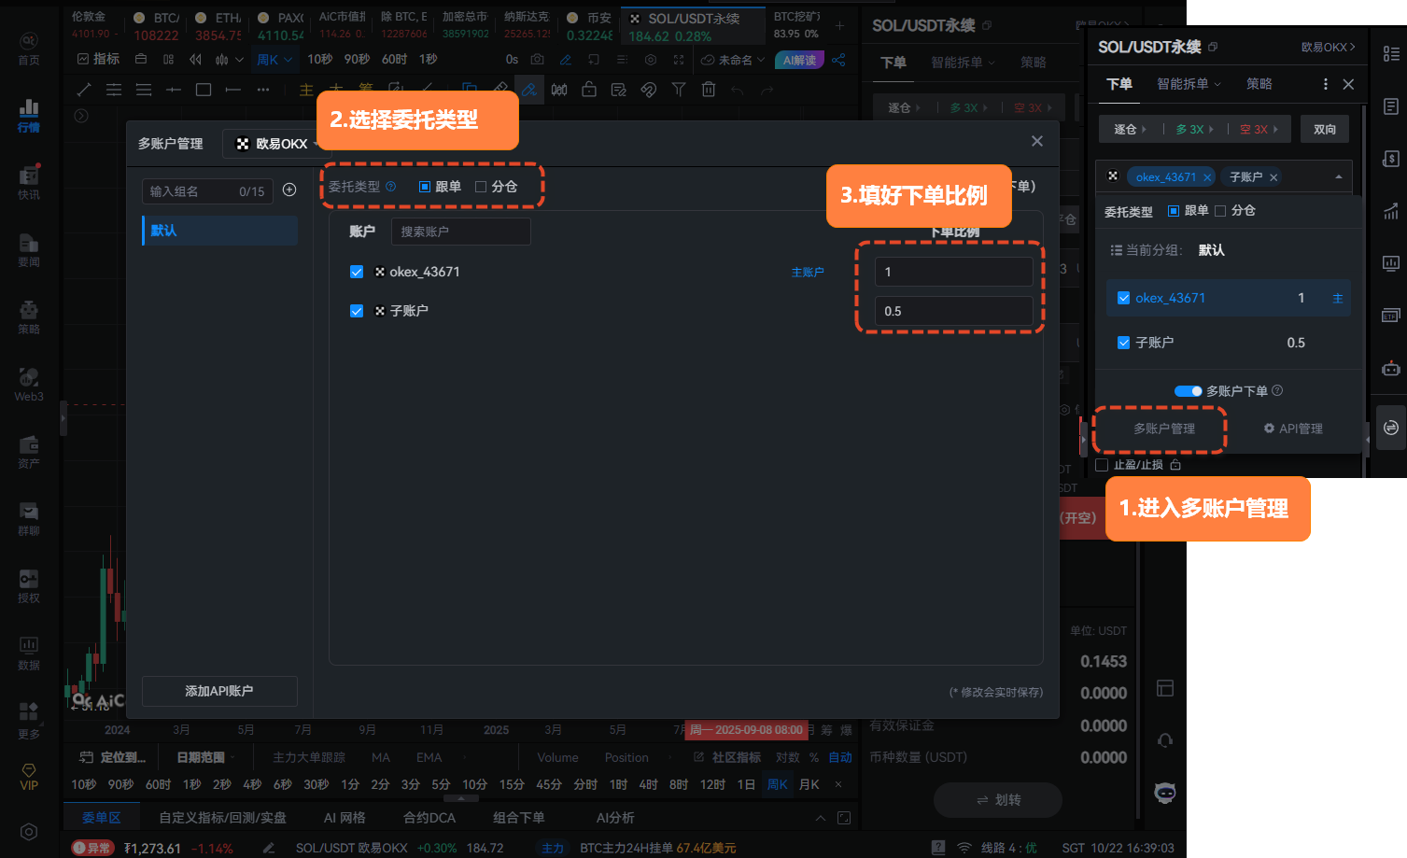Open the 群聊 group chat icon

tap(29, 518)
